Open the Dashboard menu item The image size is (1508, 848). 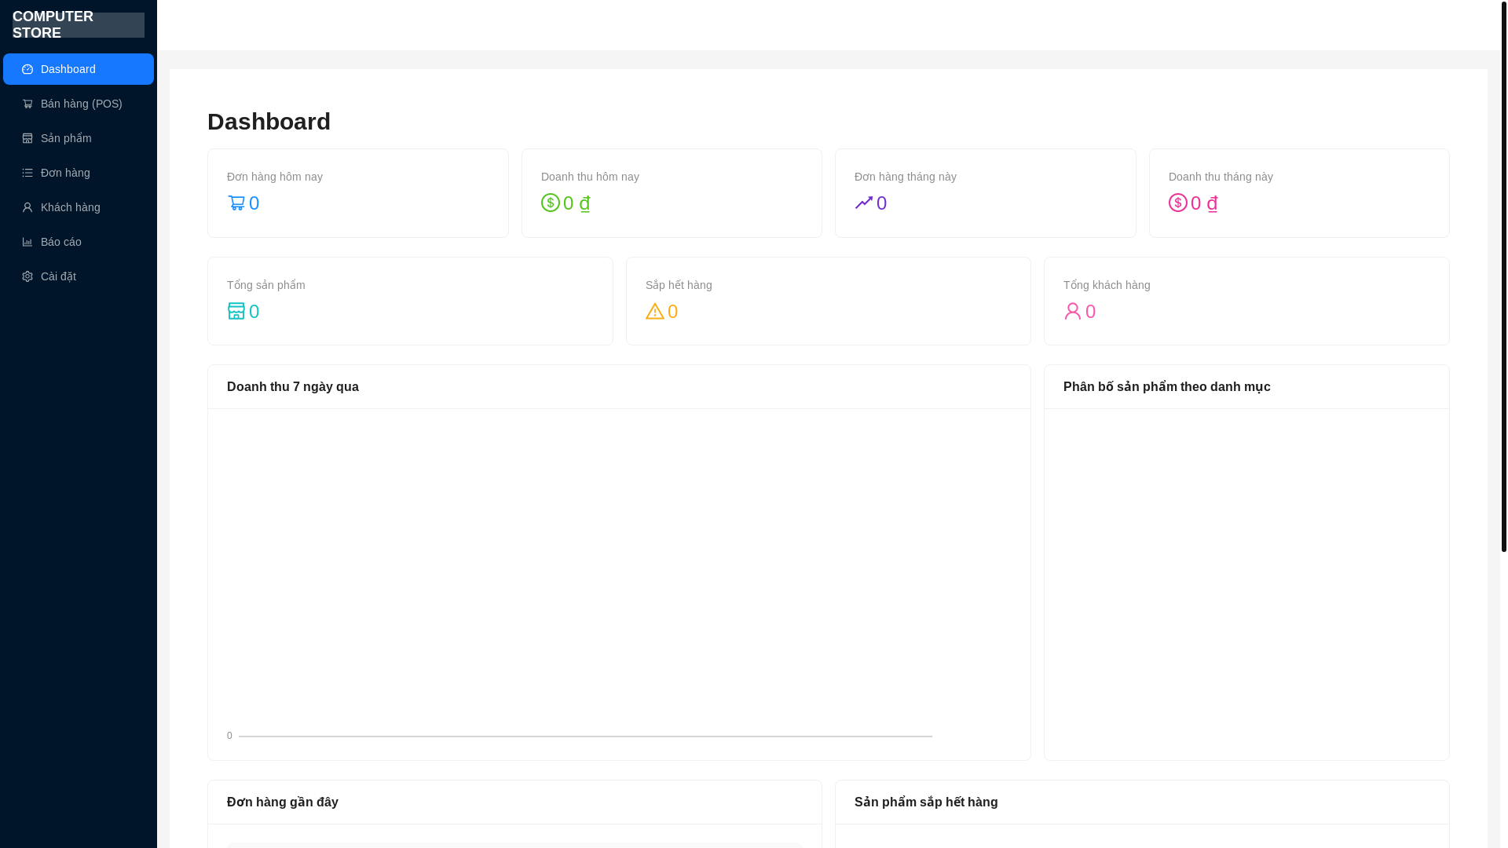(79, 69)
